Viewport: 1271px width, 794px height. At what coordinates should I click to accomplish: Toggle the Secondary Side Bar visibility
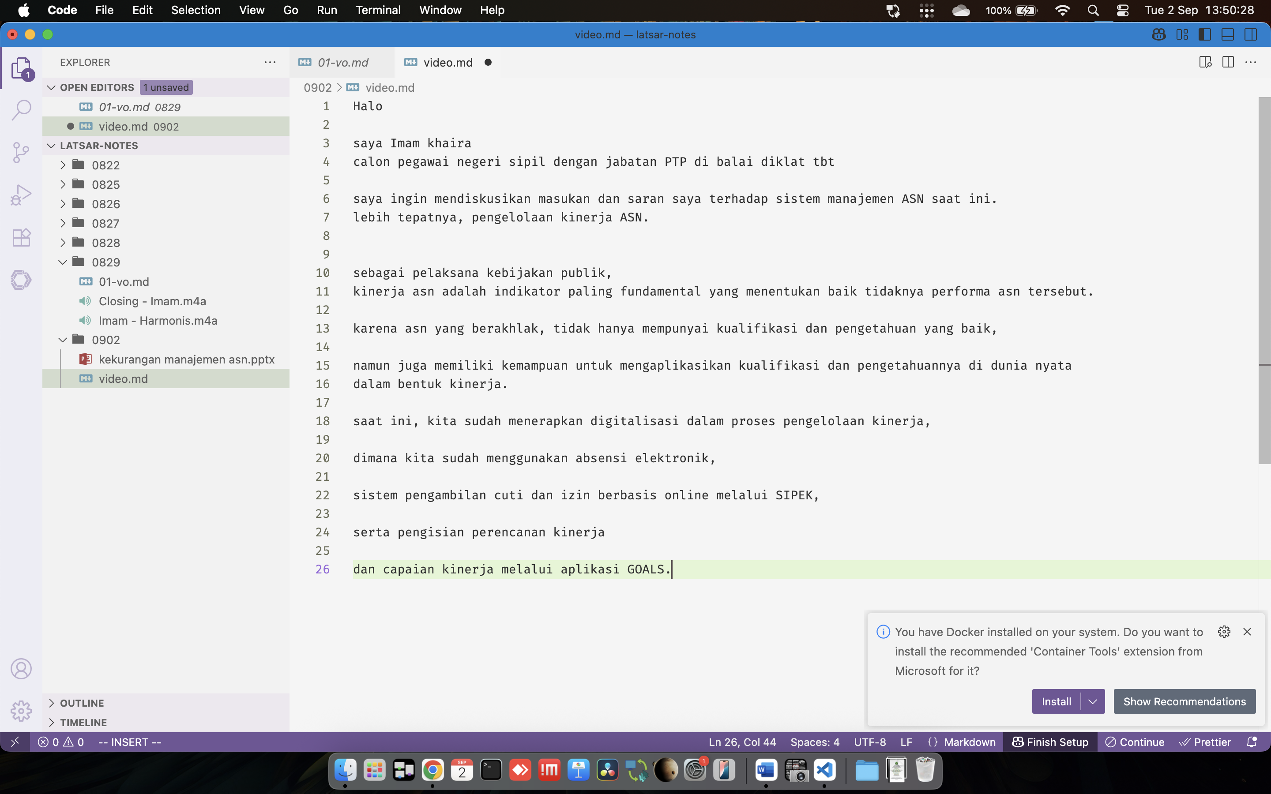pos(1251,35)
